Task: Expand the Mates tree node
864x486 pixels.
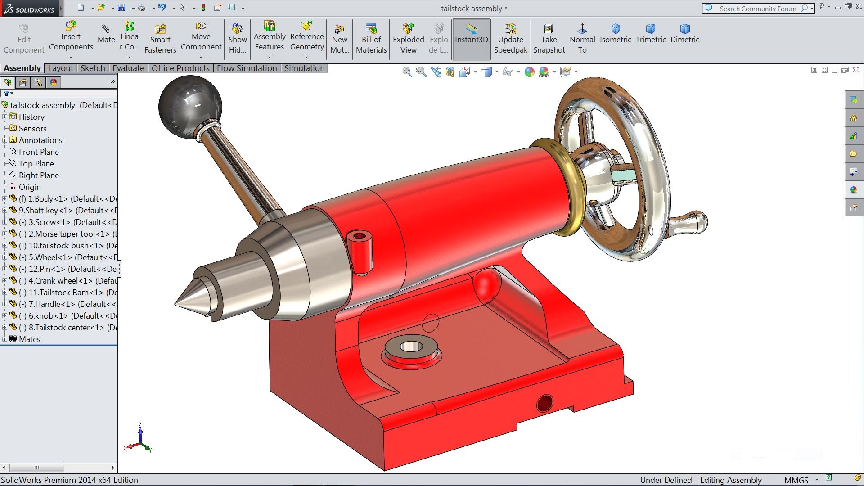Action: pos(4,339)
